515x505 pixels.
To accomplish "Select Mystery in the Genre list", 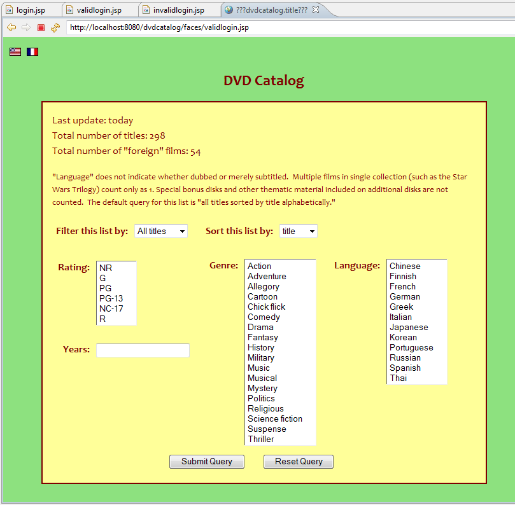I will coord(280,388).
